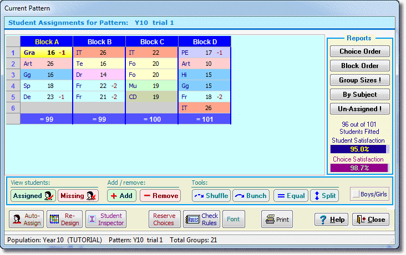The width and height of the screenshot is (406, 255).
Task: Open the By Subject report
Action: (360, 94)
